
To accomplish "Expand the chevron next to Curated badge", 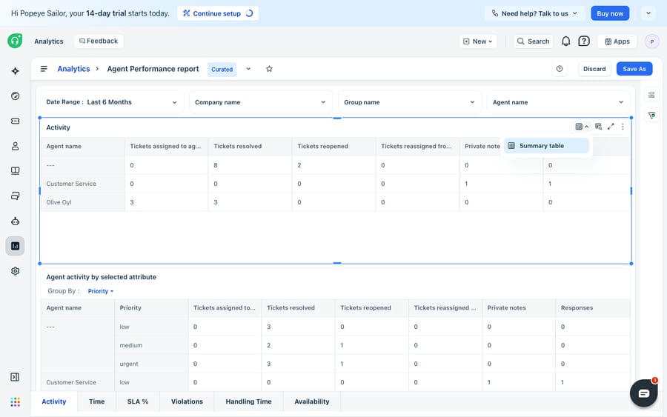I will pos(248,69).
